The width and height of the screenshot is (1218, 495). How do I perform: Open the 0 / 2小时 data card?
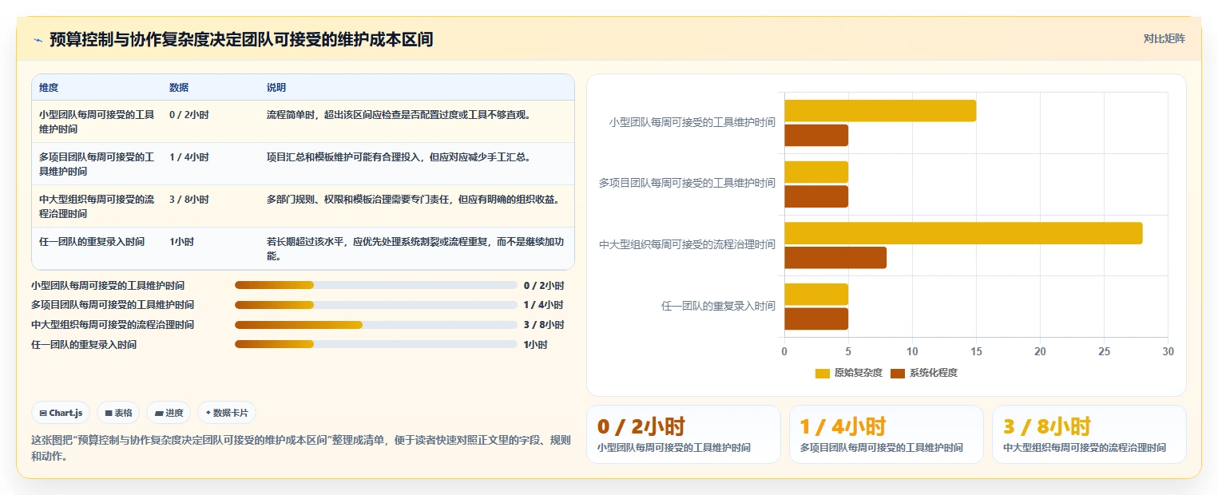tap(684, 434)
